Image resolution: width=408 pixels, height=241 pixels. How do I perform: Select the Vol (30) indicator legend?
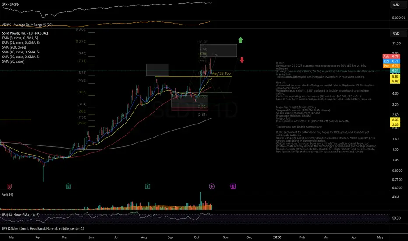7,195
